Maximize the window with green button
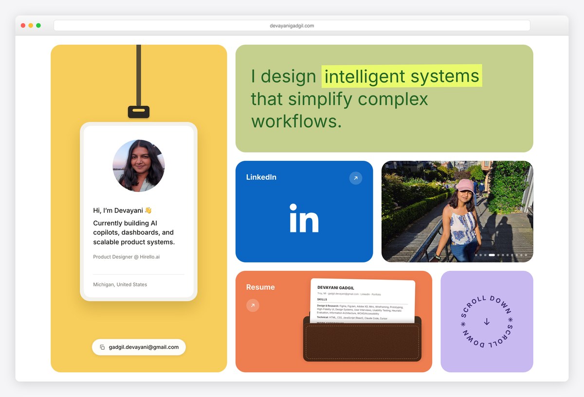 pyautogui.click(x=38, y=25)
